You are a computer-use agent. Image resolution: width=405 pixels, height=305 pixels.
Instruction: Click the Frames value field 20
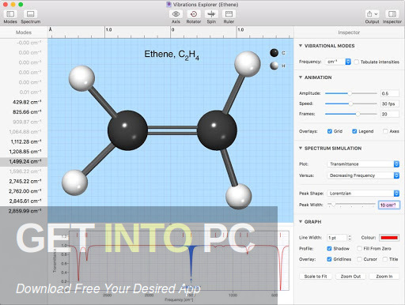click(390, 114)
